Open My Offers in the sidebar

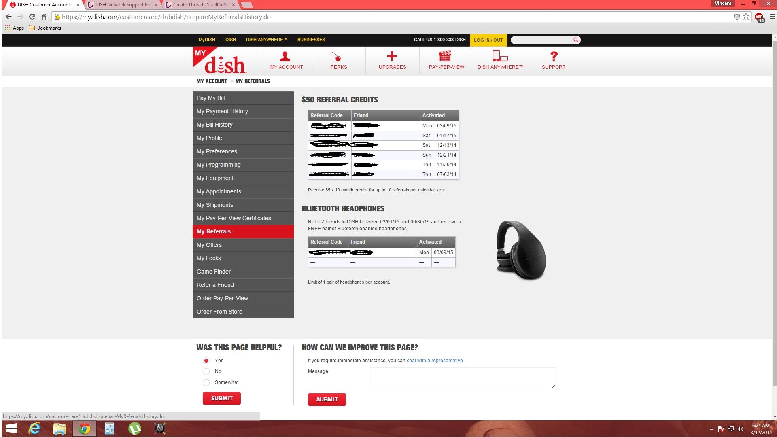pyautogui.click(x=243, y=245)
